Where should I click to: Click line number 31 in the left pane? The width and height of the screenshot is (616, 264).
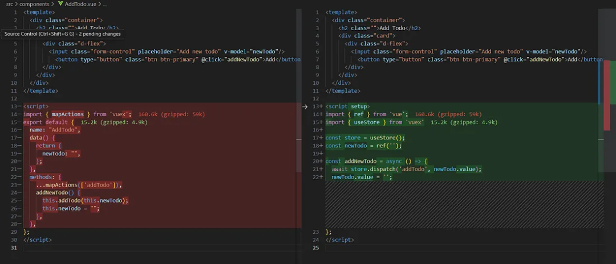(x=14, y=247)
